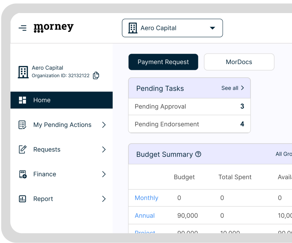Expand the Requests submenu chevron
292x243 pixels.
[104, 149]
